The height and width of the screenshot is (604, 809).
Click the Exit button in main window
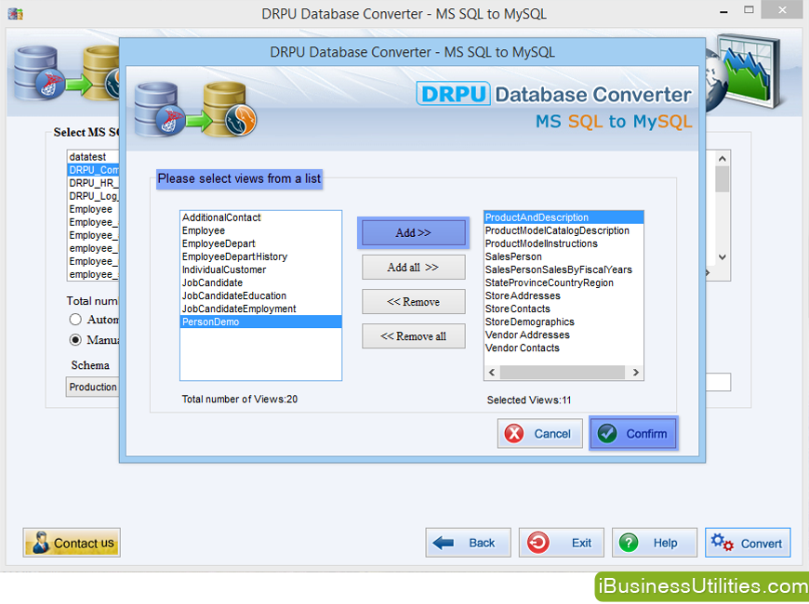pyautogui.click(x=562, y=543)
